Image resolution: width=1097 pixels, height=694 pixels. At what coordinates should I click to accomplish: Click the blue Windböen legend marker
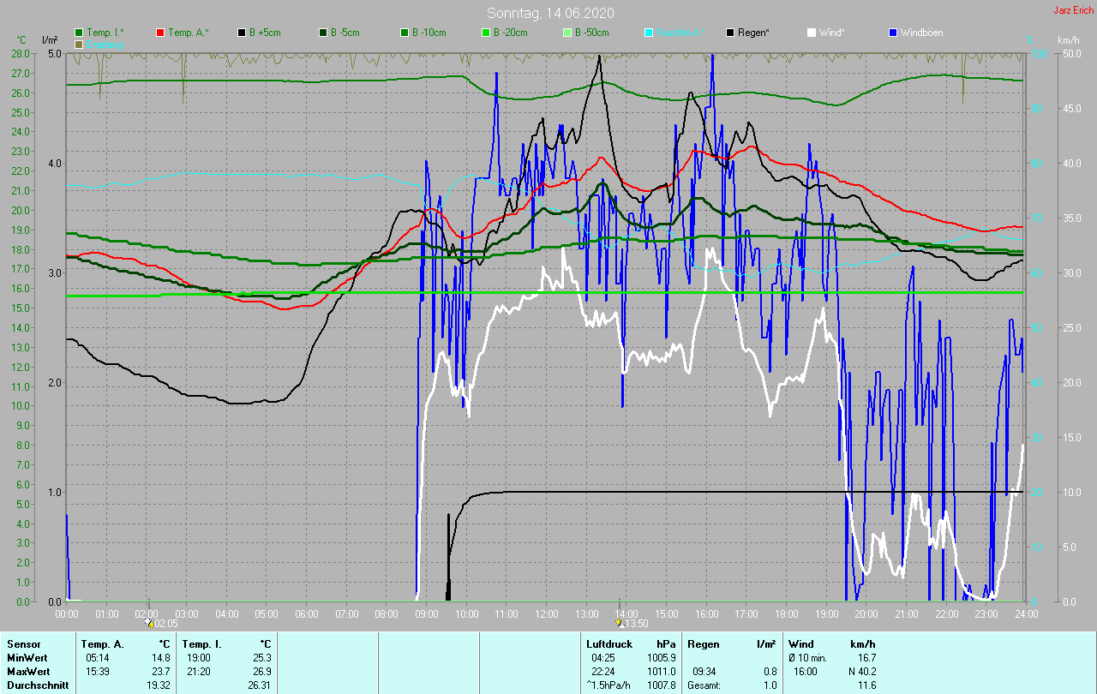click(x=893, y=33)
